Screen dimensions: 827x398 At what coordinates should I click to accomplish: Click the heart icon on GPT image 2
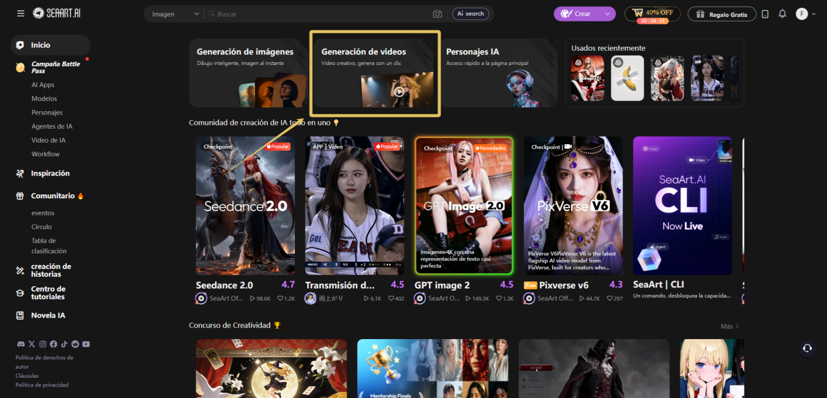(x=499, y=298)
